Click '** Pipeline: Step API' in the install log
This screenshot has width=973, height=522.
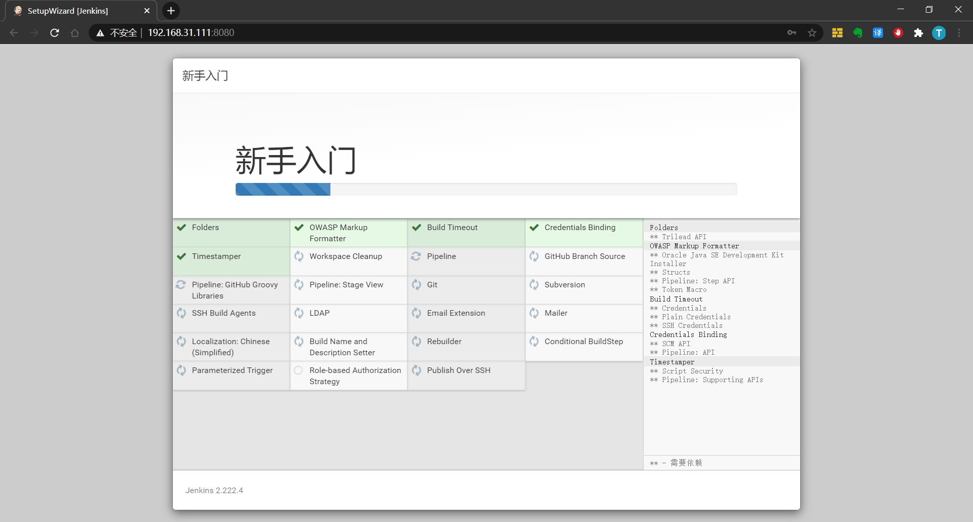click(692, 281)
